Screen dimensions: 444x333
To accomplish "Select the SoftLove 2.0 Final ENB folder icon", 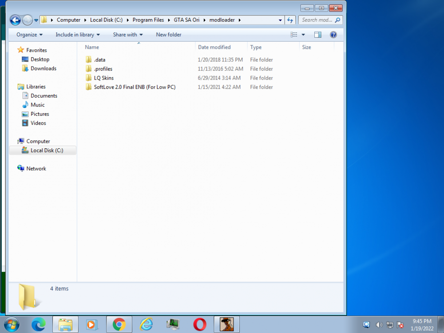I will point(89,87).
